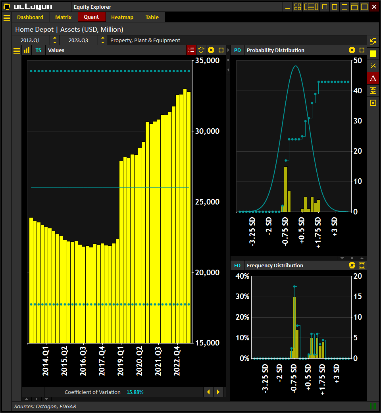Screen dimensions: 381x413
Task: Select the 15.88% Coefficient of Variation value
Action: [x=135, y=392]
